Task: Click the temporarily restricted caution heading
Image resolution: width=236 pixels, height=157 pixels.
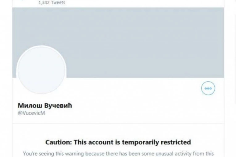Action: [118, 142]
